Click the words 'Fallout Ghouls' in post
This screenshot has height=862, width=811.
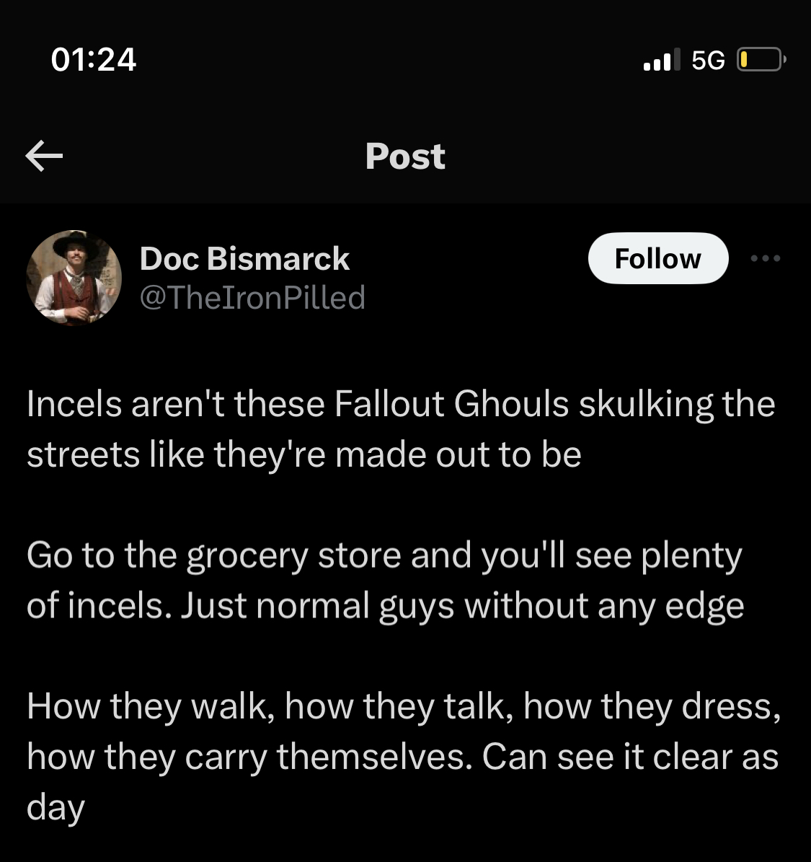coord(451,404)
